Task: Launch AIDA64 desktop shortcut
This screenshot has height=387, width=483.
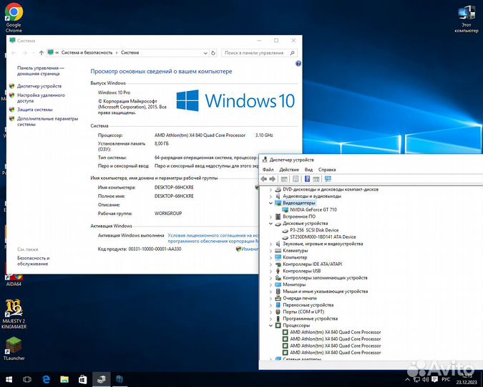Action: coord(14,280)
